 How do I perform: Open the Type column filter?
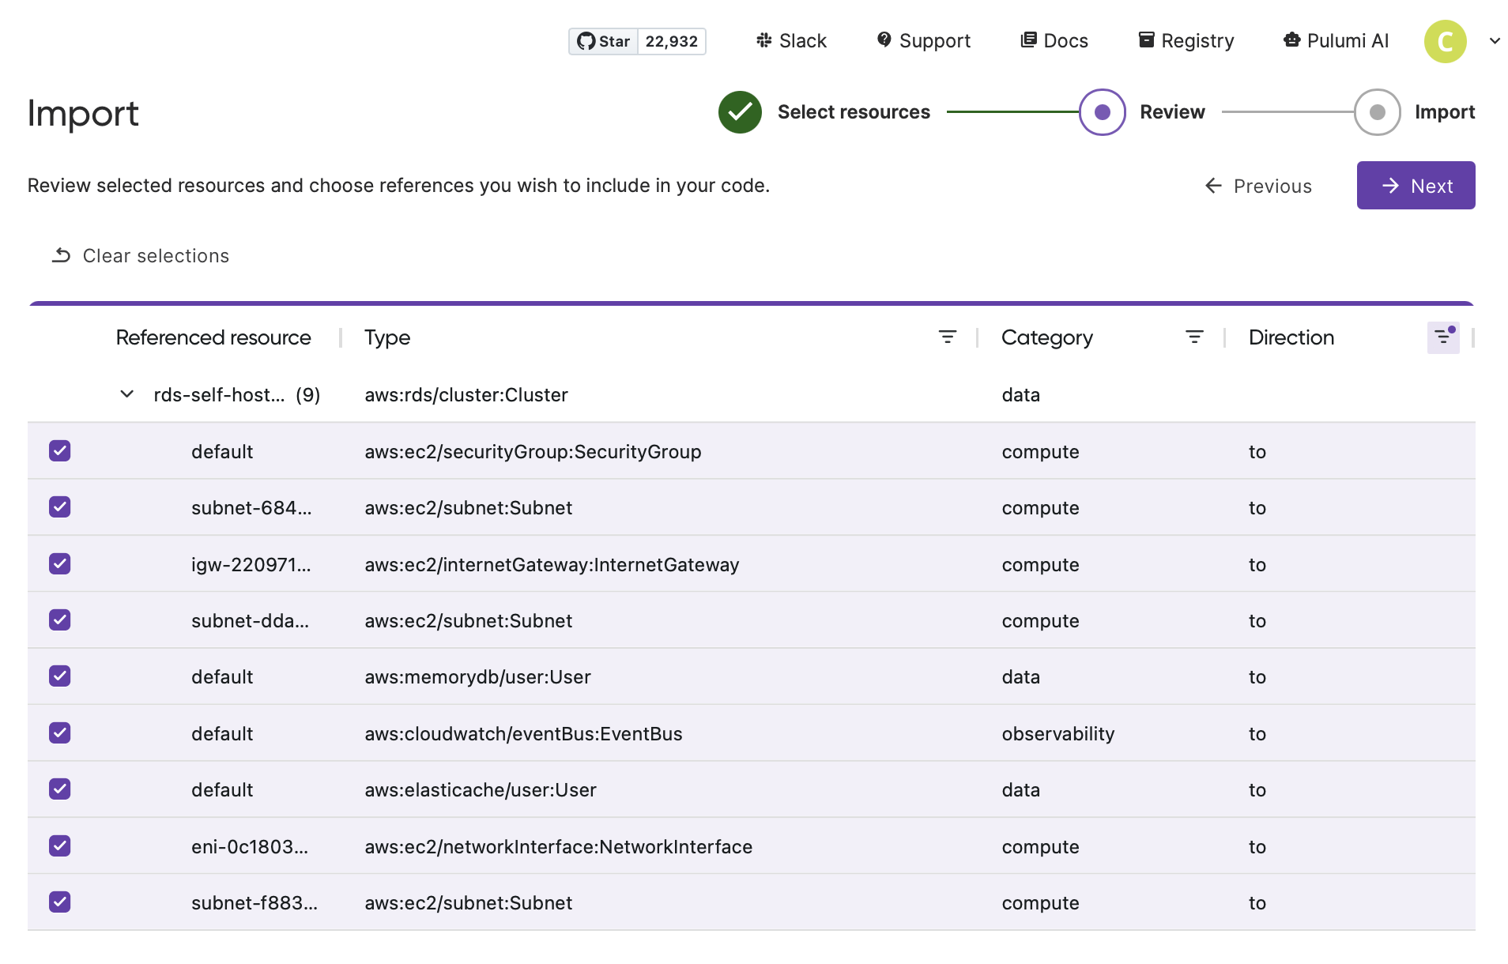coord(947,337)
